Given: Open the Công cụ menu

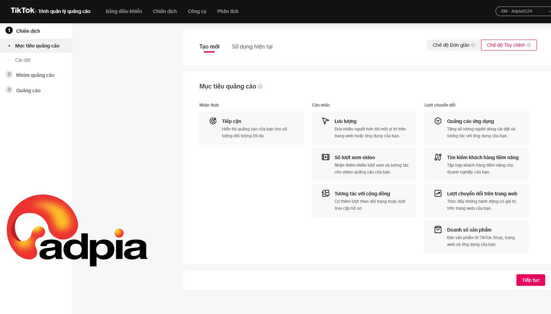Looking at the screenshot, I should click(197, 11).
